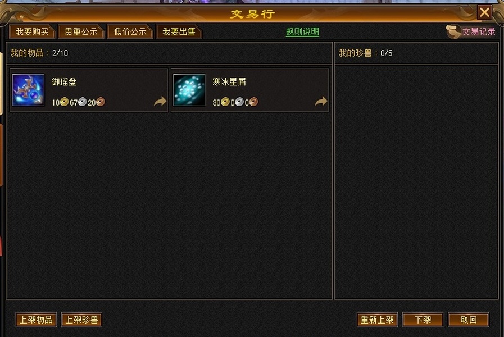Click the 御瑶盘 item icon
Image resolution: width=504 pixels, height=337 pixels.
[x=28, y=90]
